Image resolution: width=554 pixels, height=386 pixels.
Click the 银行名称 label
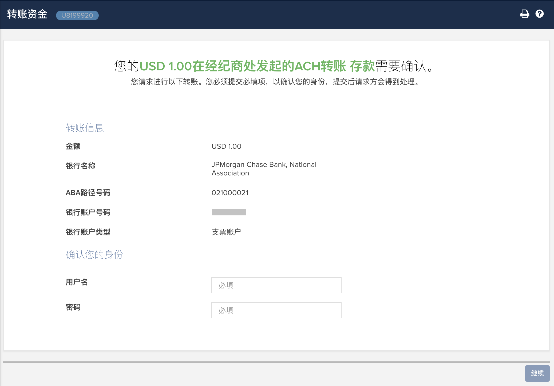pos(80,166)
